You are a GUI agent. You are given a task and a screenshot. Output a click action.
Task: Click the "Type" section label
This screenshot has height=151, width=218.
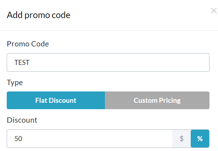tap(15, 83)
